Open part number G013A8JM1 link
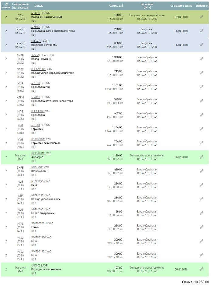 coord(38,153)
